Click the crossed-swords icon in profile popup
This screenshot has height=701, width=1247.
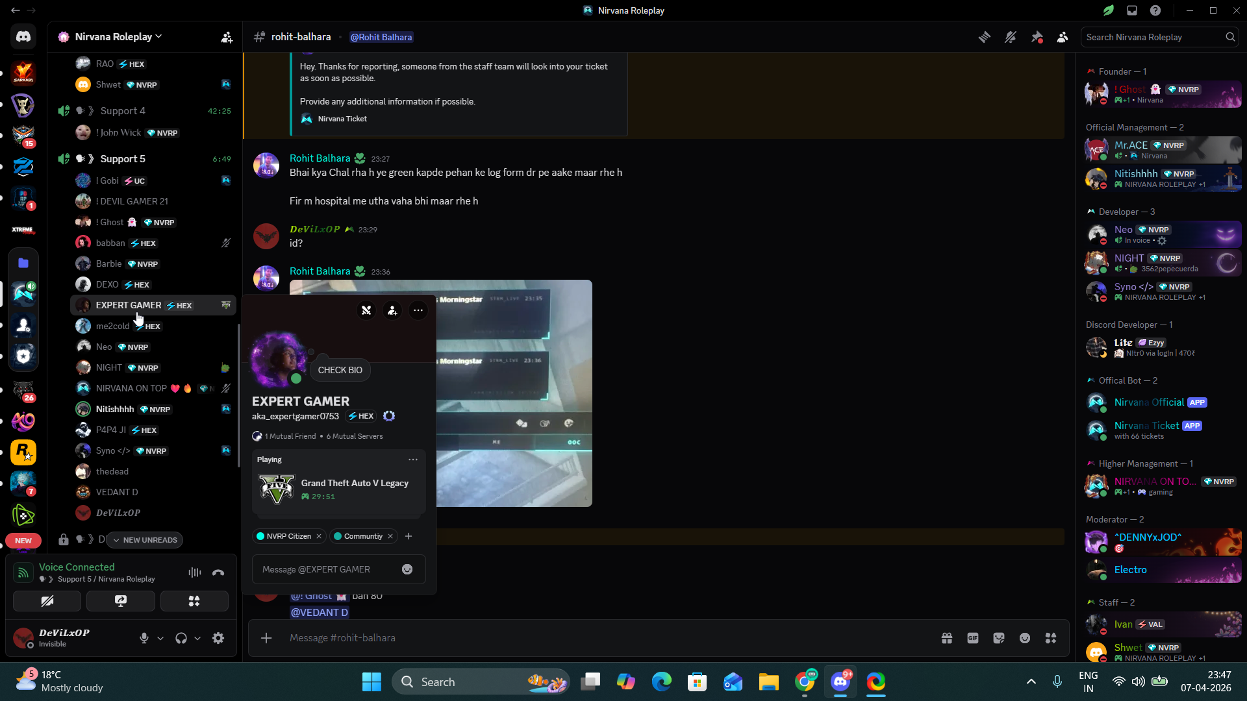point(366,310)
